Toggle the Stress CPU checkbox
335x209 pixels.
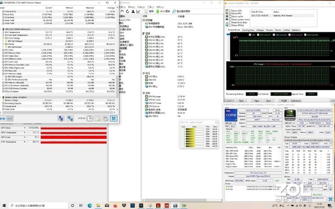pos(229,10)
